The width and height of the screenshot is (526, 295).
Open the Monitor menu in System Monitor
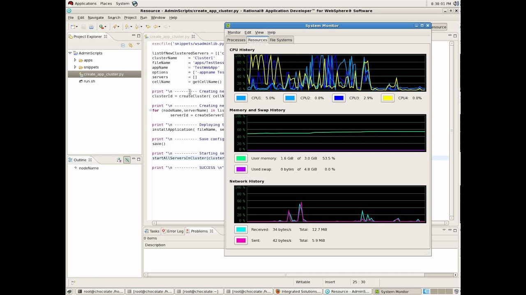click(x=234, y=32)
